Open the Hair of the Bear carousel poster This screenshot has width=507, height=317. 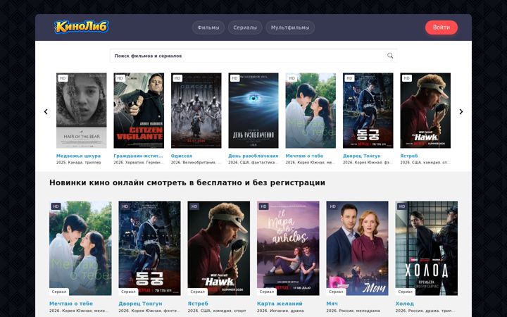point(82,111)
